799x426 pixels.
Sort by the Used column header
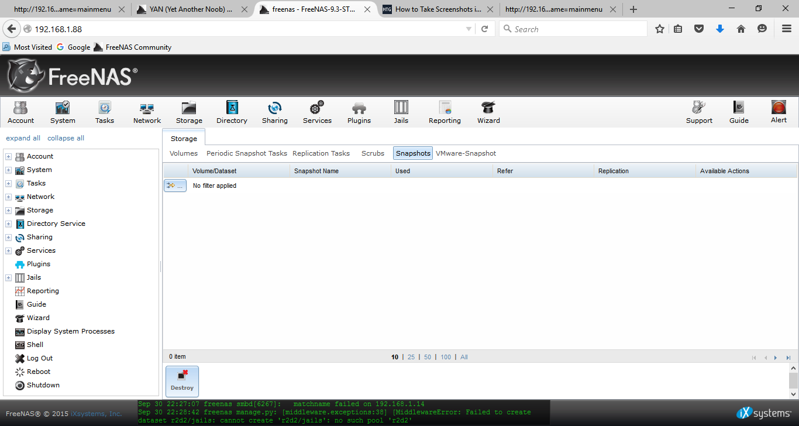(442, 171)
